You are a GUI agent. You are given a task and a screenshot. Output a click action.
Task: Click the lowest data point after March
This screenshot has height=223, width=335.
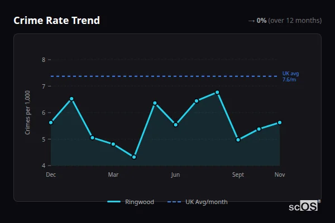pos(134,157)
